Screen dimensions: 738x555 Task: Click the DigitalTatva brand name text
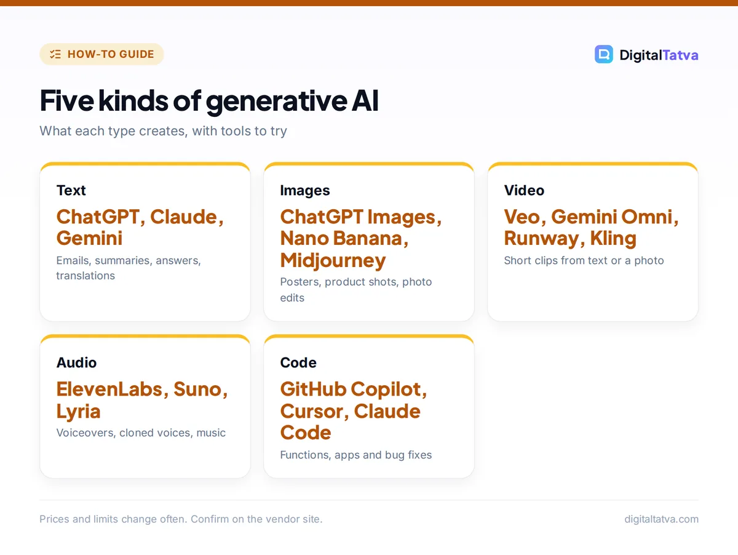tap(659, 55)
